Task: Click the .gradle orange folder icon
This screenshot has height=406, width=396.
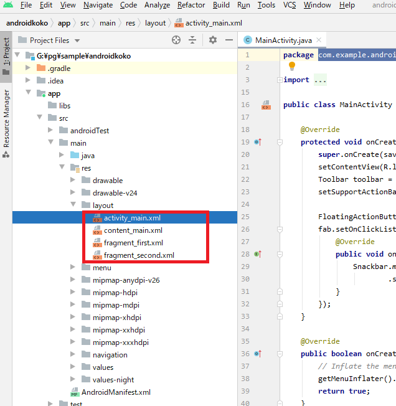Action: point(41,68)
